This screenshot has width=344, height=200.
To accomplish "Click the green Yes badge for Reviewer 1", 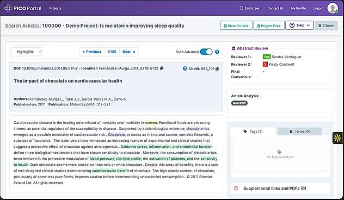I will point(266,57).
